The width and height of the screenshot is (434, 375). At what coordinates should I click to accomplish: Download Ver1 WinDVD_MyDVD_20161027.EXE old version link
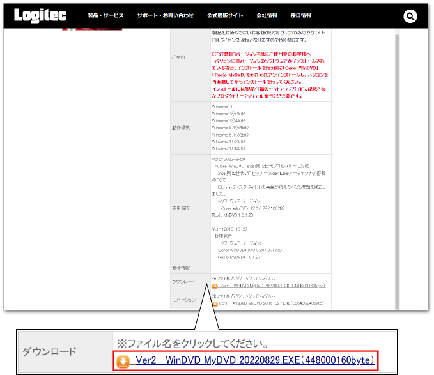click(x=271, y=303)
